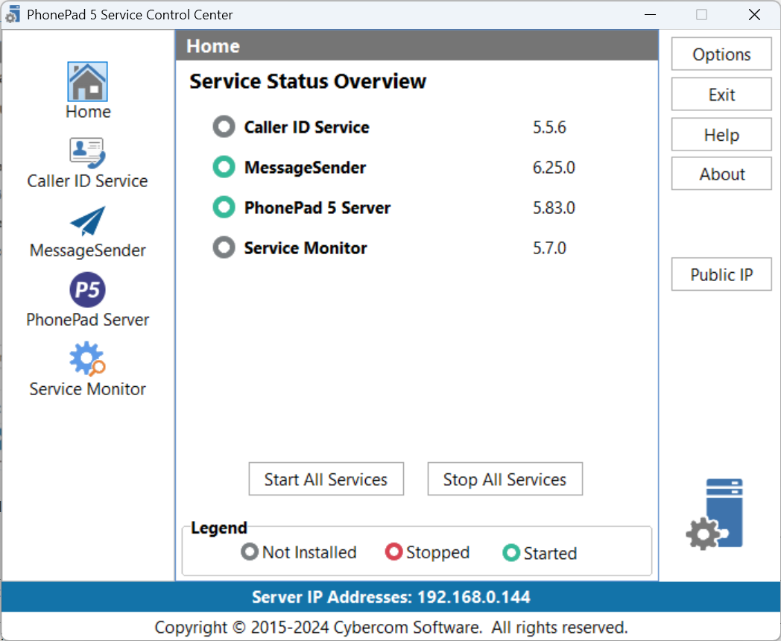Click the Home panel header
This screenshot has width=781, height=641.
[417, 45]
